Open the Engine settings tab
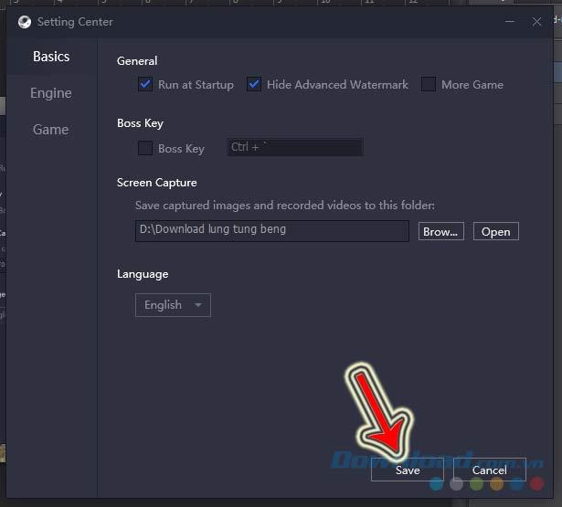Image resolution: width=562 pixels, height=507 pixels. coord(51,93)
